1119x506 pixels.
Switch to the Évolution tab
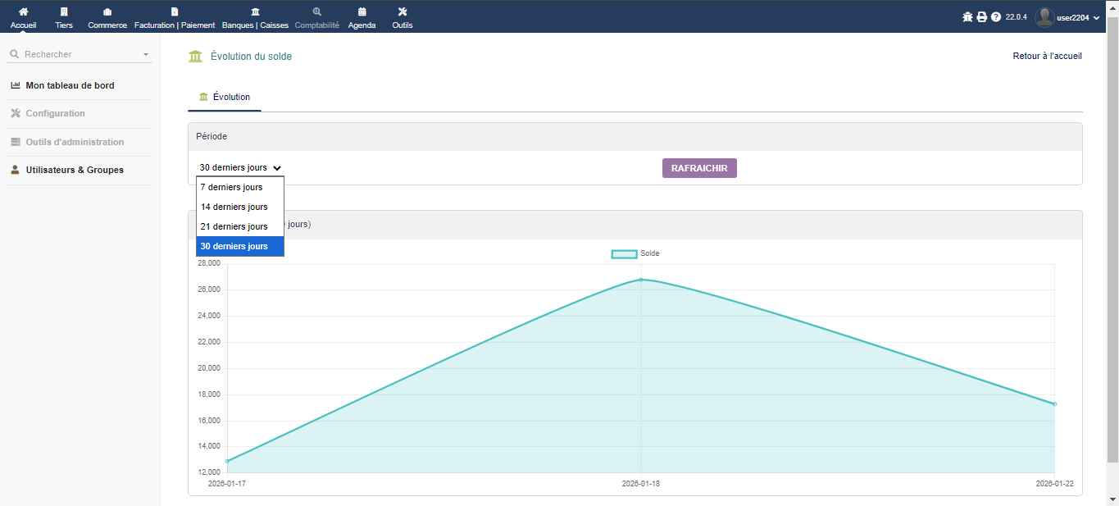click(x=225, y=97)
